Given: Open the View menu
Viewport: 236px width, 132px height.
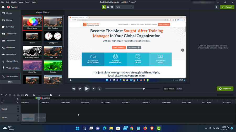Looking at the screenshot, I should click(21, 2).
